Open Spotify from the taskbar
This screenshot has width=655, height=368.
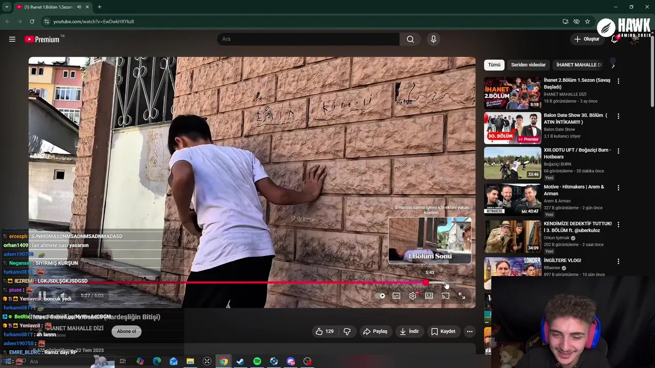[x=257, y=361]
